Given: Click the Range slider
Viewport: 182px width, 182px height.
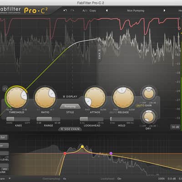Looking at the screenshot, I should (x=48, y=119).
